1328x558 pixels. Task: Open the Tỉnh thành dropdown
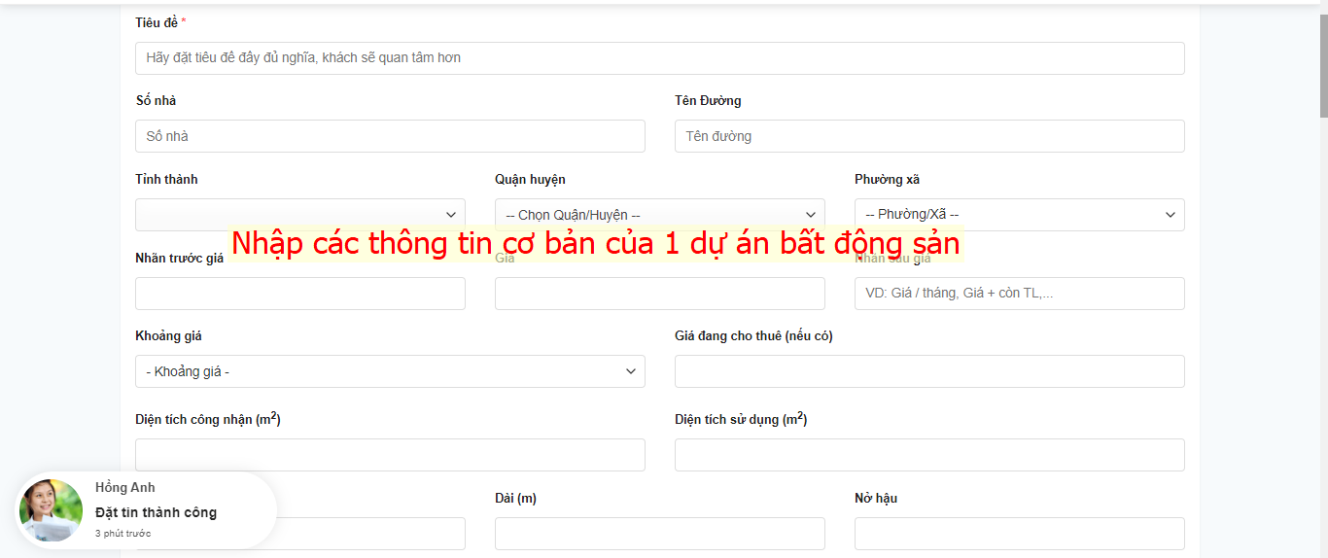[299, 215]
